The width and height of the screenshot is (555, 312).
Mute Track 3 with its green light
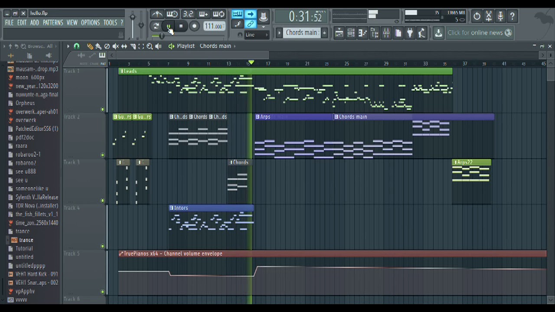pos(103,201)
